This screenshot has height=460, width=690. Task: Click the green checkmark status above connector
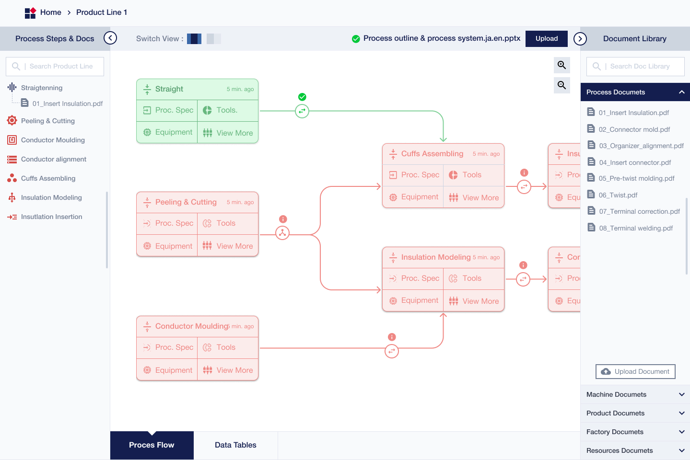point(302,97)
